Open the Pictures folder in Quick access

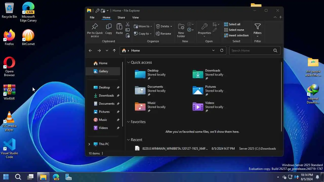(x=208, y=91)
